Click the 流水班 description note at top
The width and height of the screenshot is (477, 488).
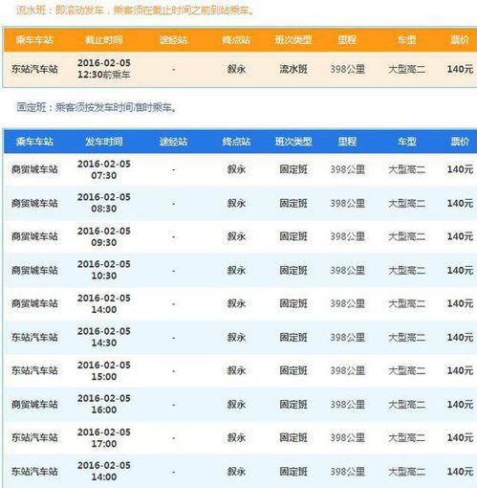[135, 11]
